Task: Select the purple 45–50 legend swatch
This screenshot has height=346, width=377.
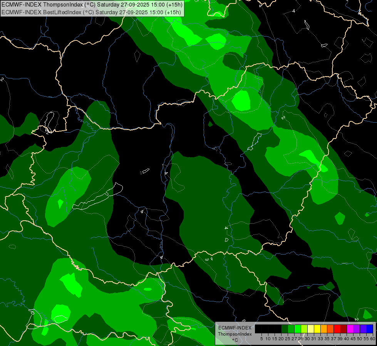Action: click(357, 329)
